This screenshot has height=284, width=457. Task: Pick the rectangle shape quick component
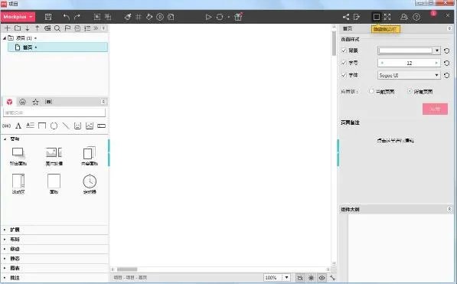(42, 126)
